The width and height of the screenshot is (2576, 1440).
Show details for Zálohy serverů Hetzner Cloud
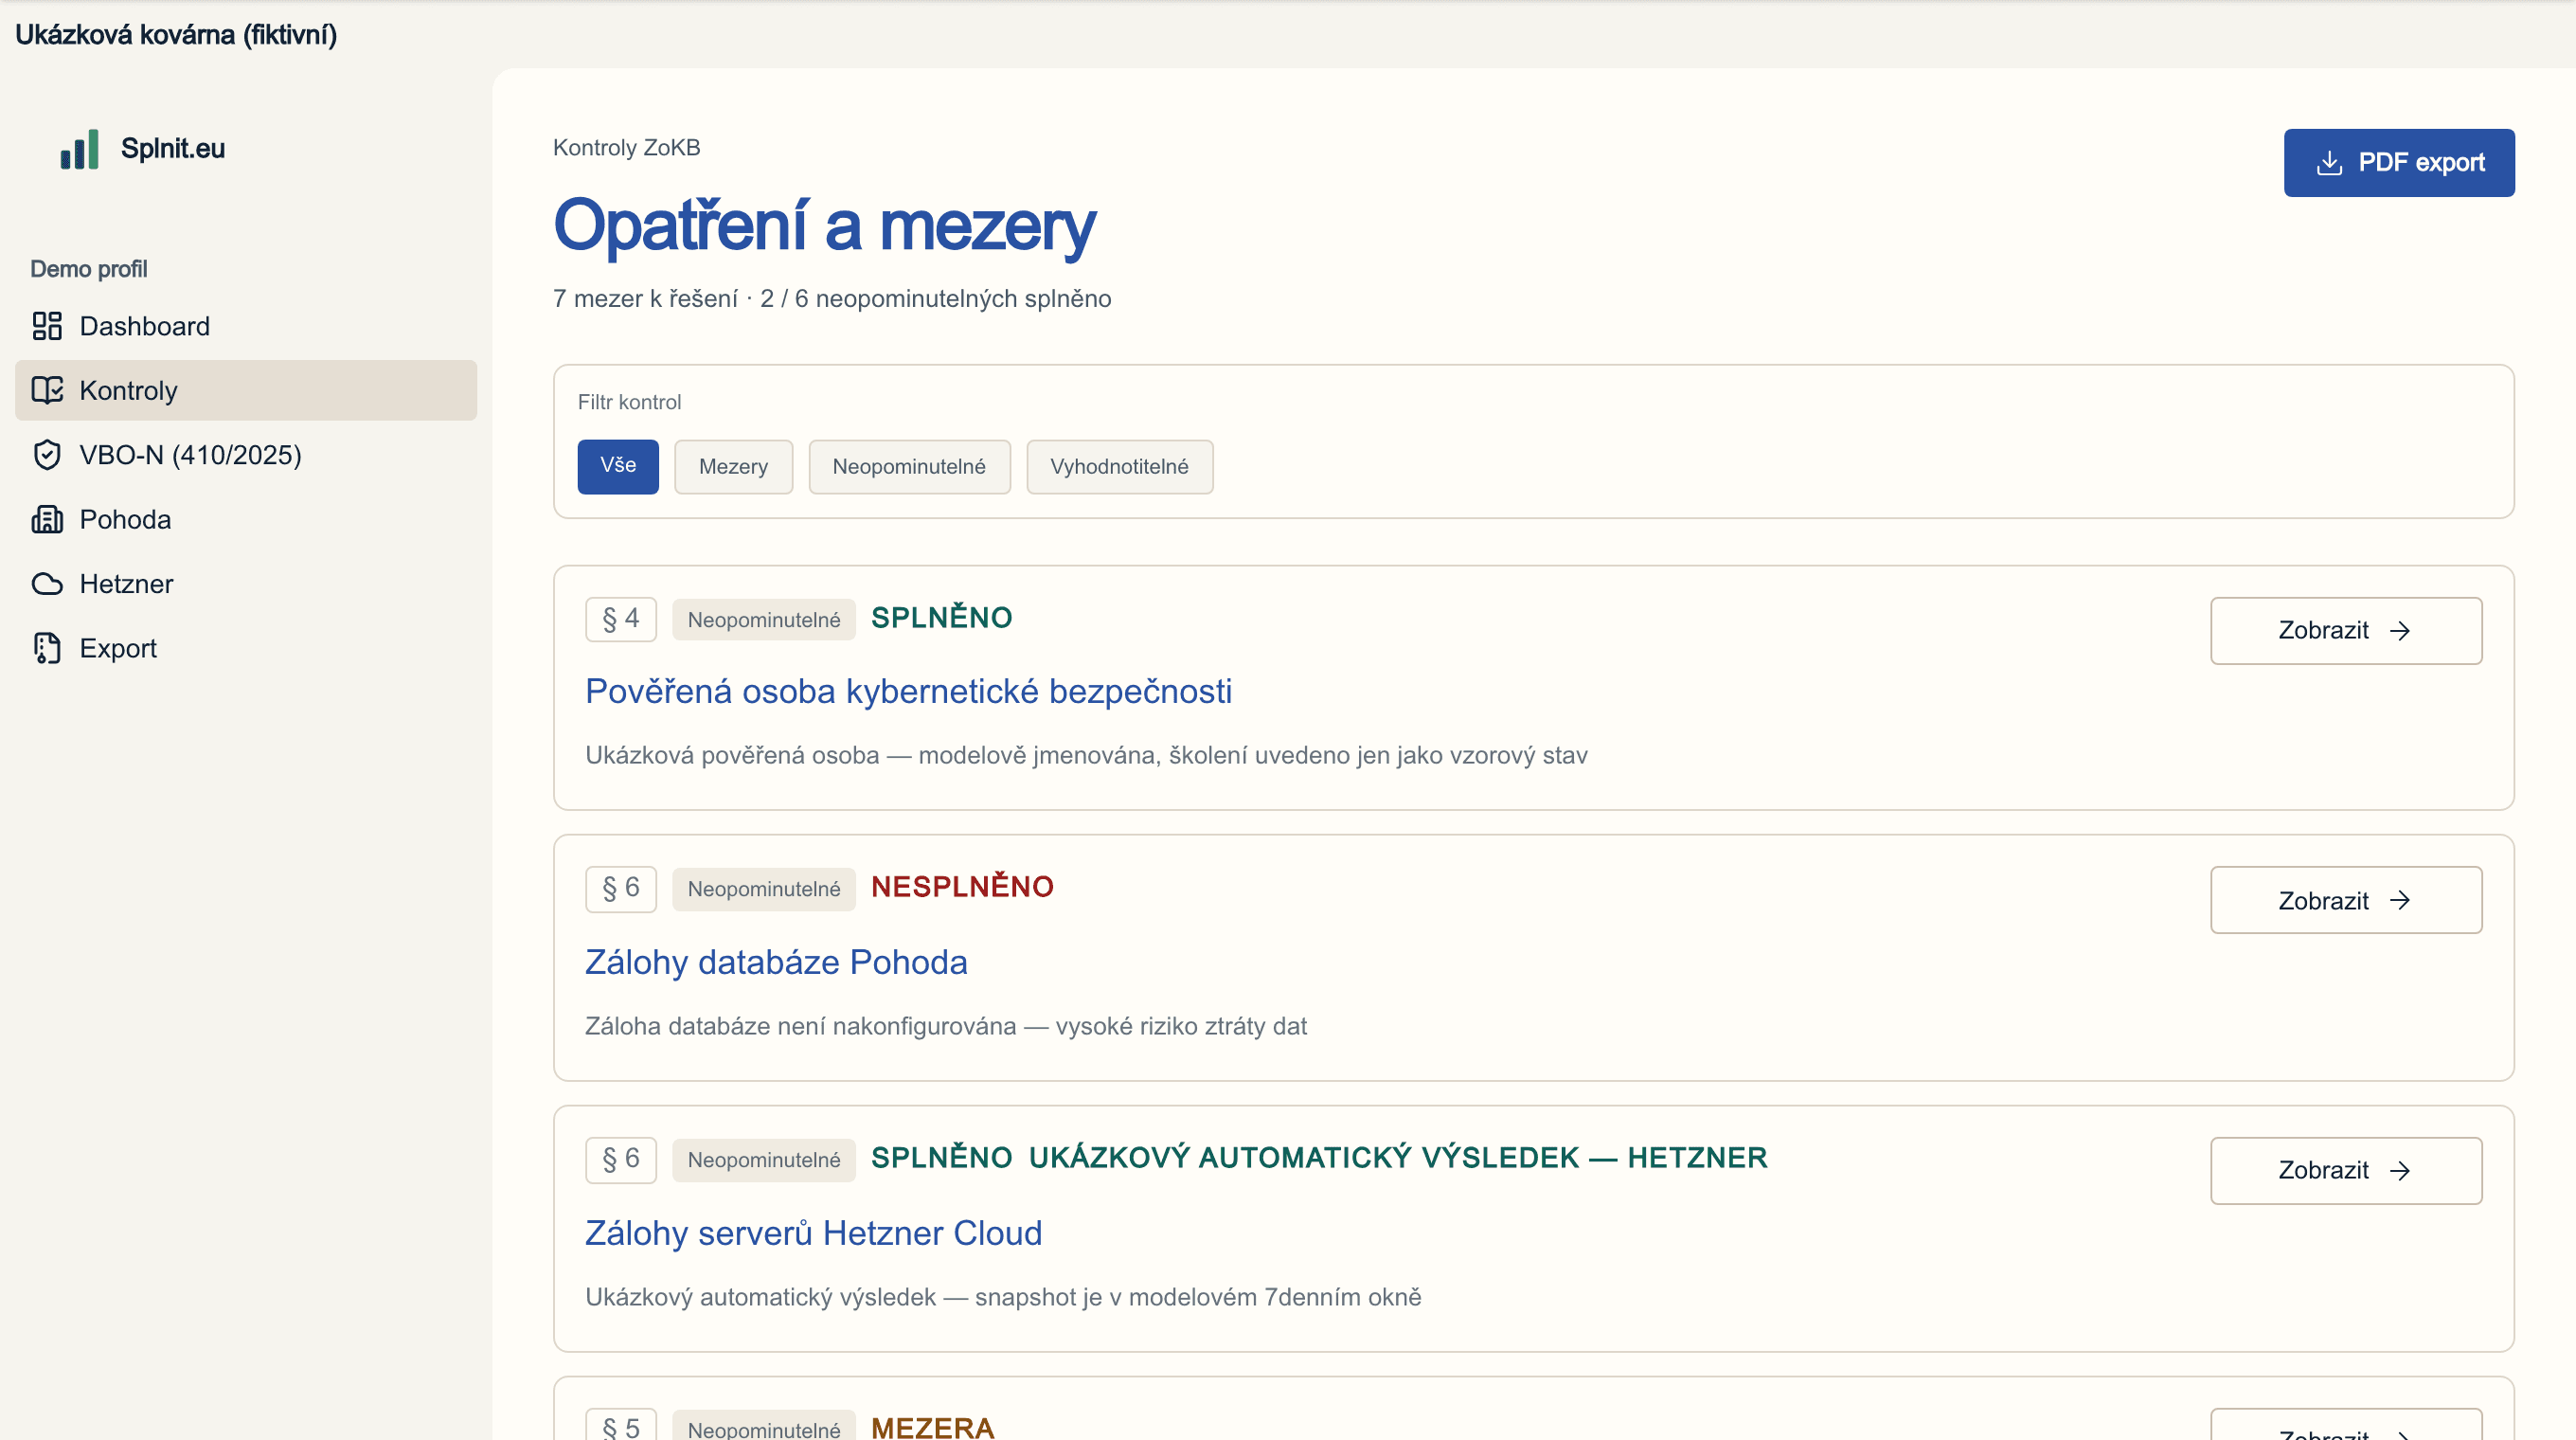pyautogui.click(x=2346, y=1171)
